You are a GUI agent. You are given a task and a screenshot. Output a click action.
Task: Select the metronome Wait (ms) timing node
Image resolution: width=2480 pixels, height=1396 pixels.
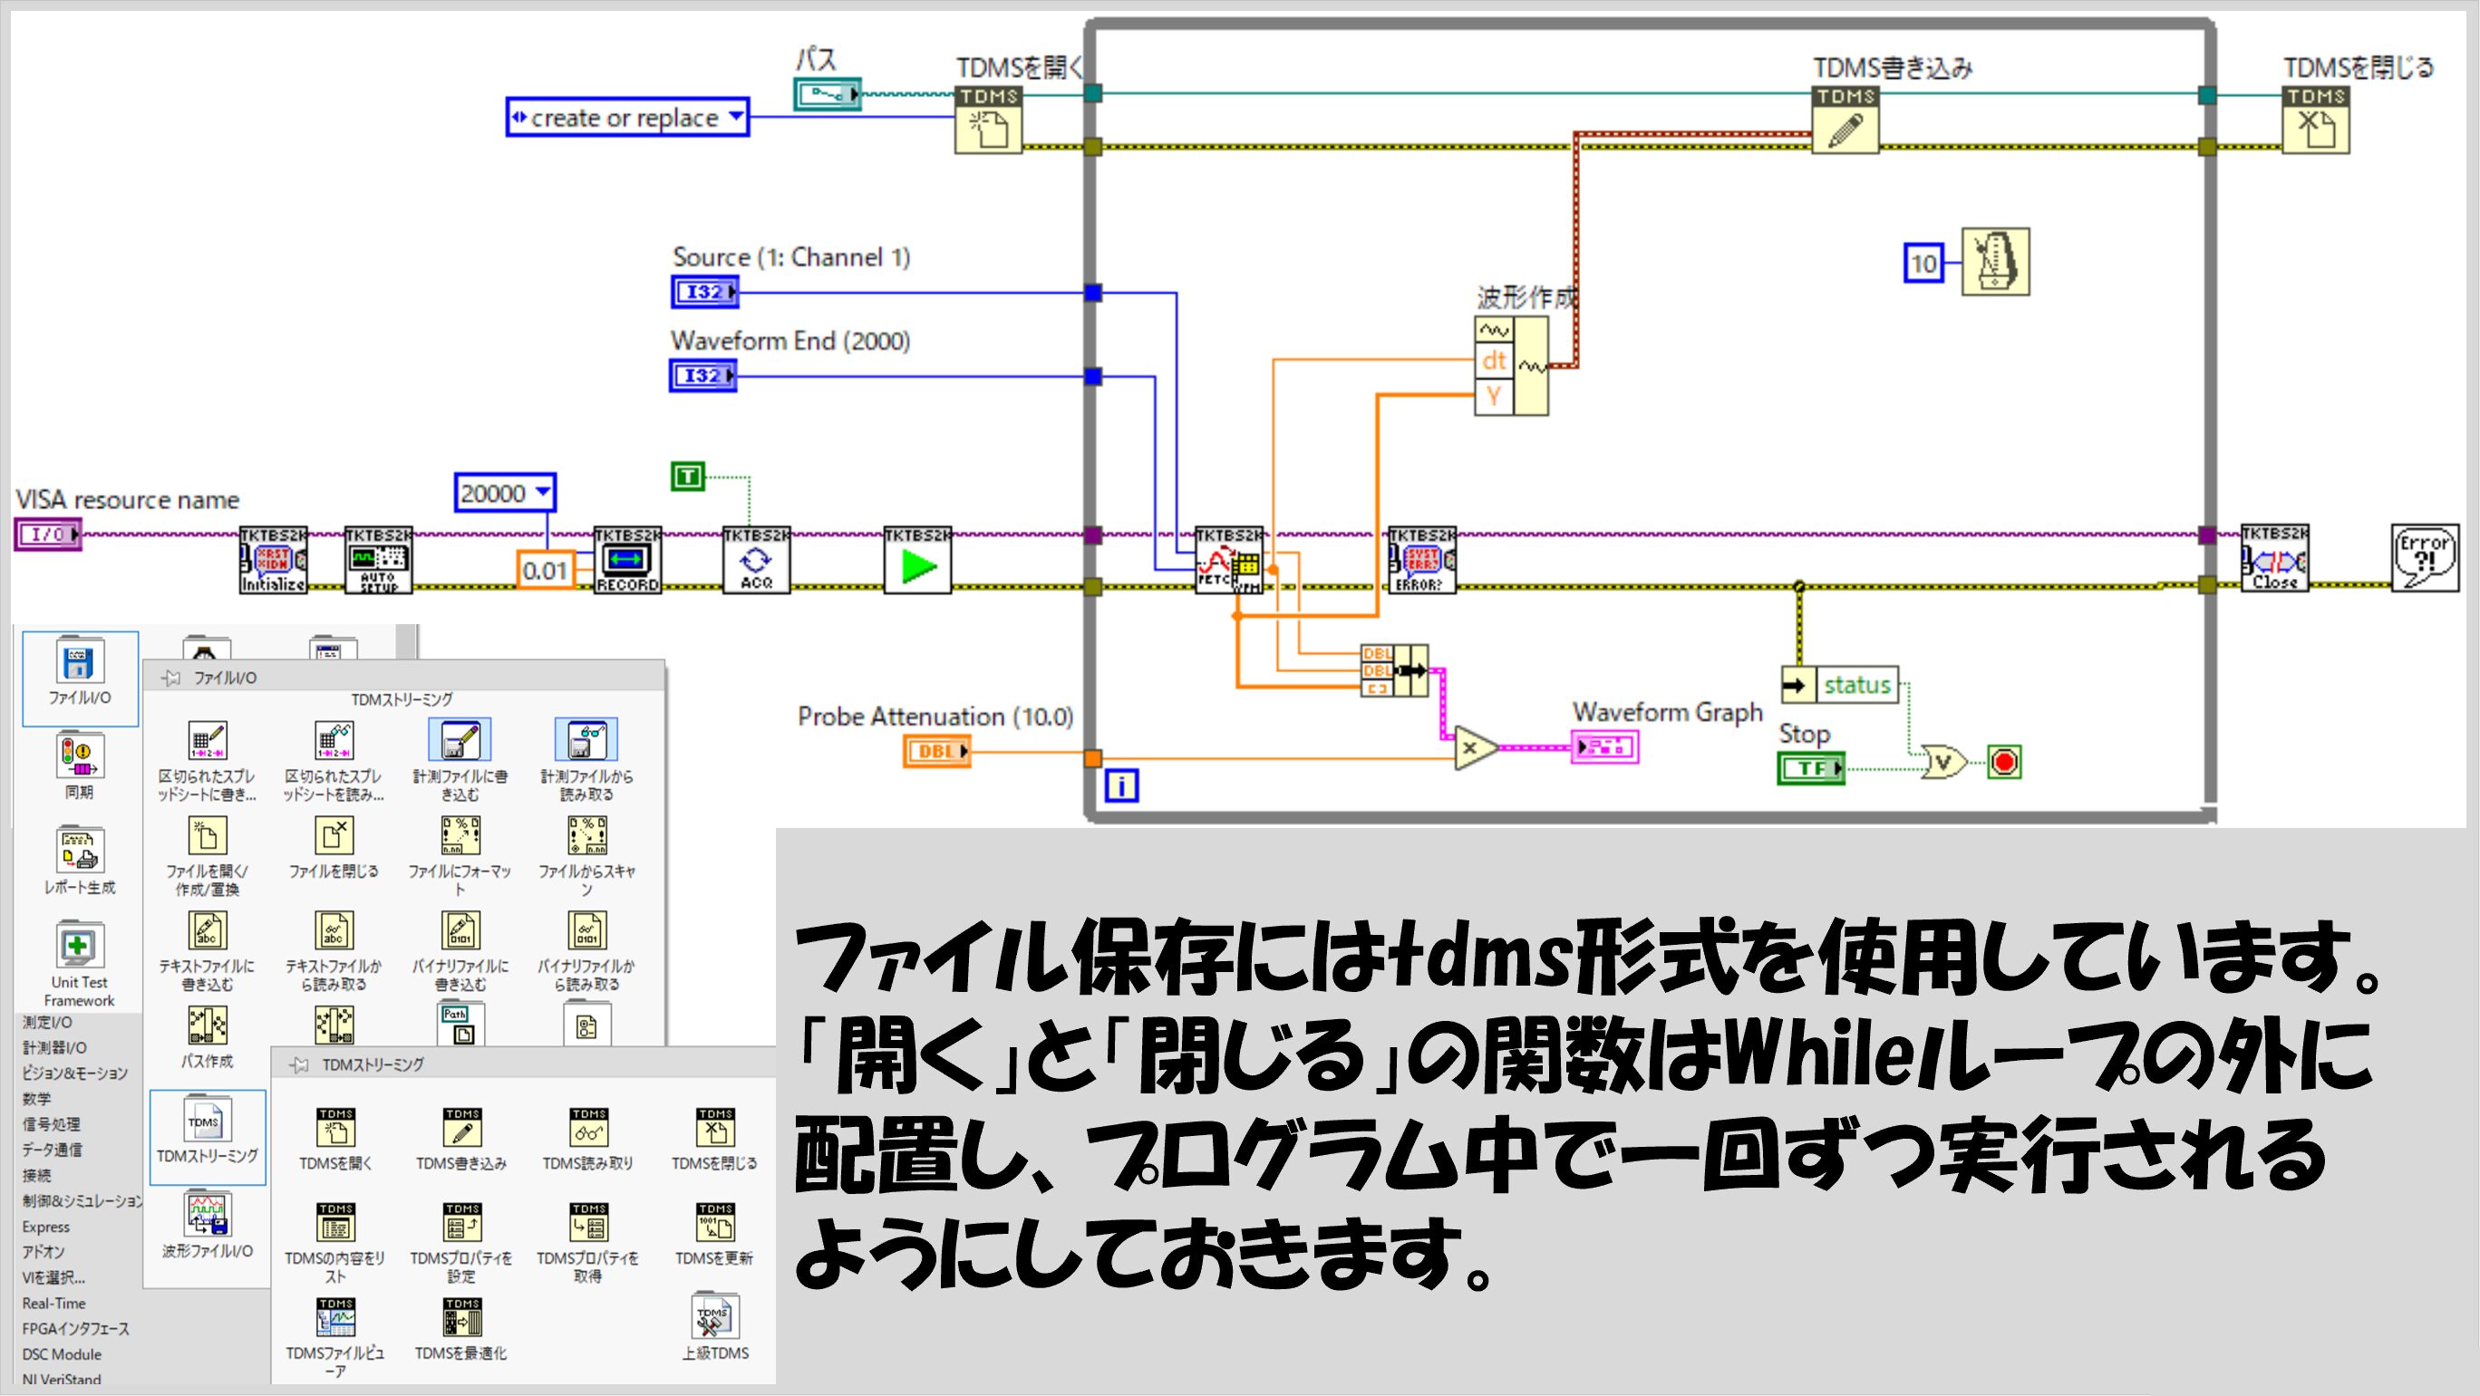point(1996,262)
